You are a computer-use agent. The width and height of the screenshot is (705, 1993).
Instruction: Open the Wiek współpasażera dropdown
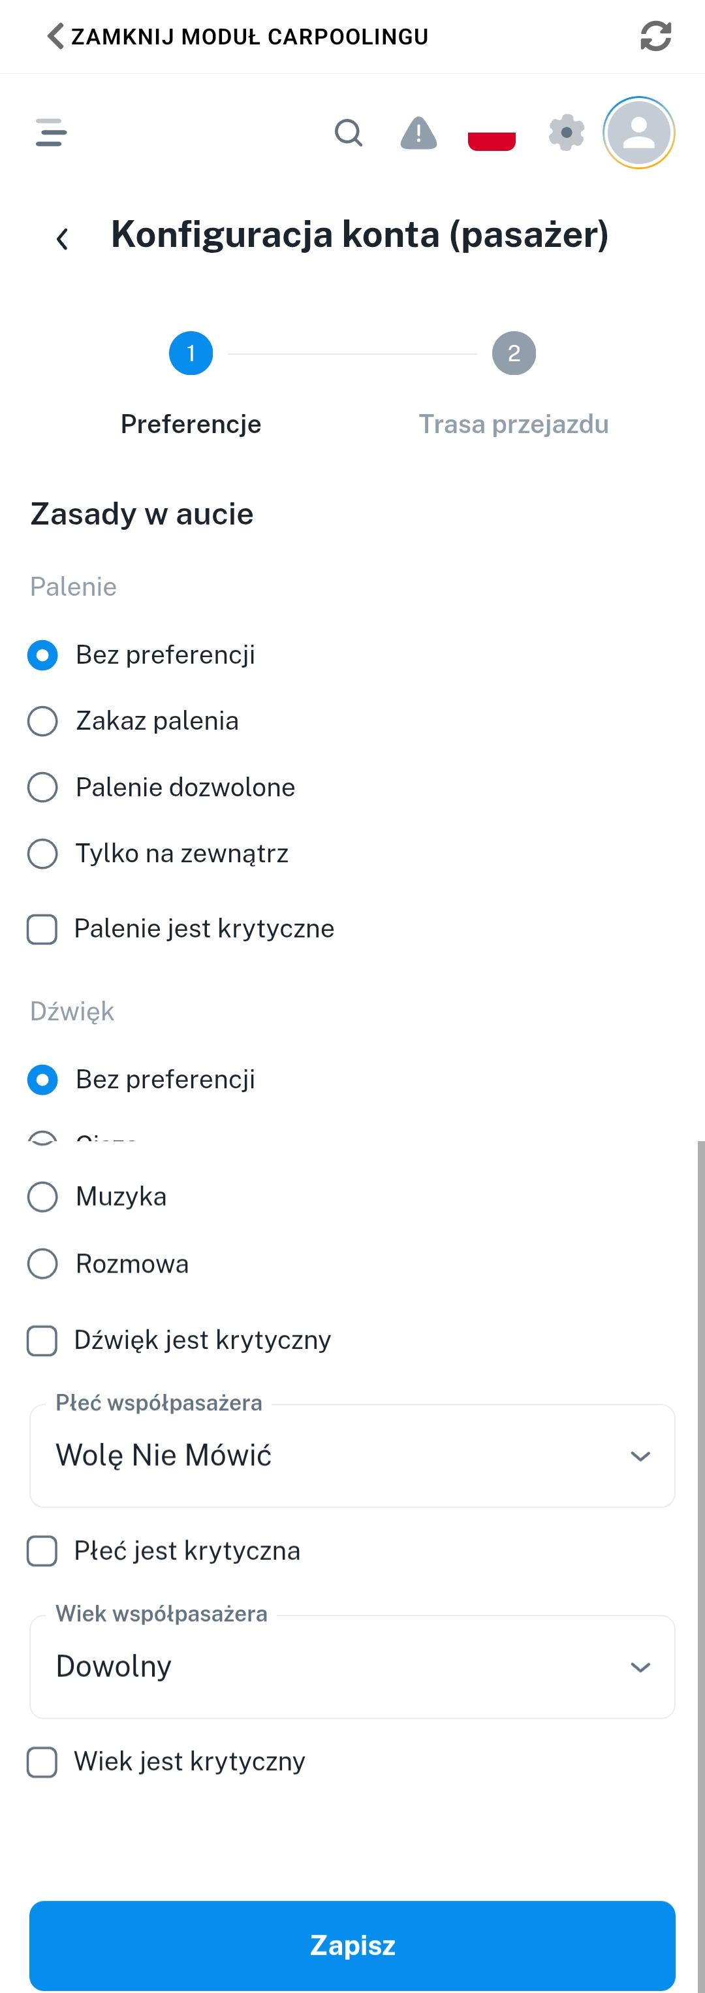coord(352,1668)
